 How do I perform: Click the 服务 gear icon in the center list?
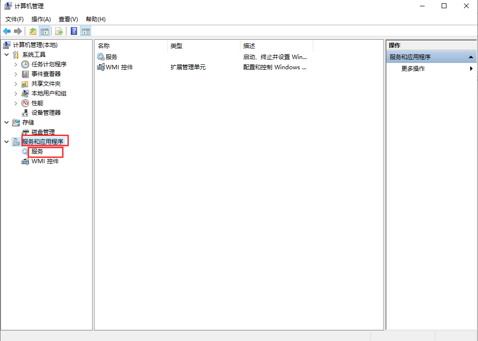101,57
